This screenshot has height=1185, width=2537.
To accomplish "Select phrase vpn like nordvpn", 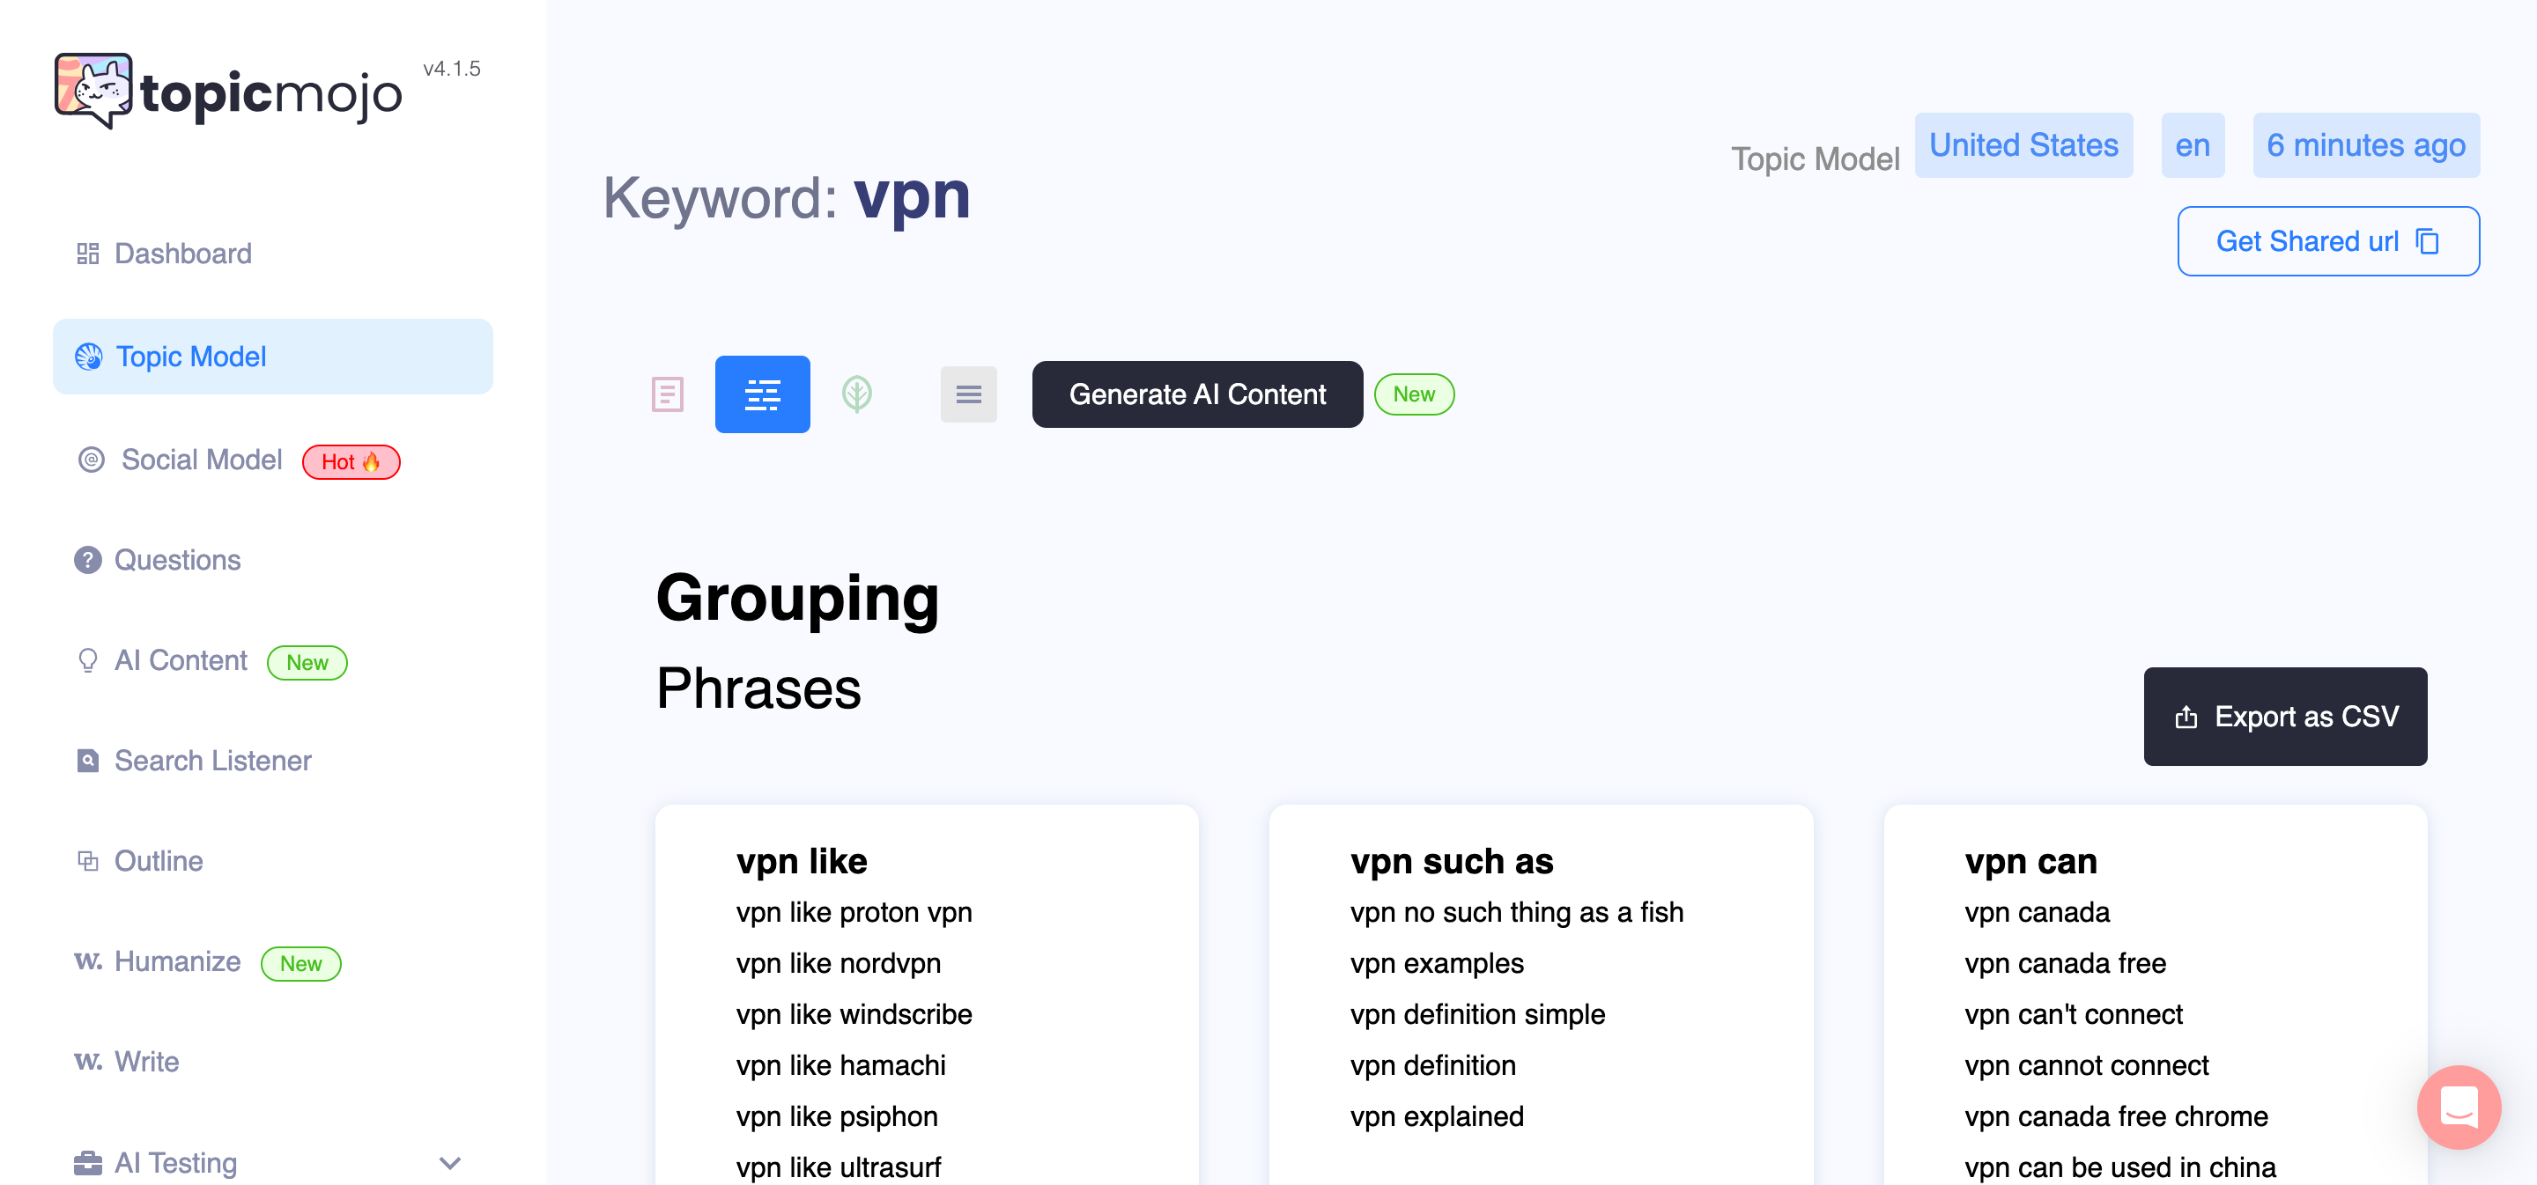I will (x=838, y=962).
